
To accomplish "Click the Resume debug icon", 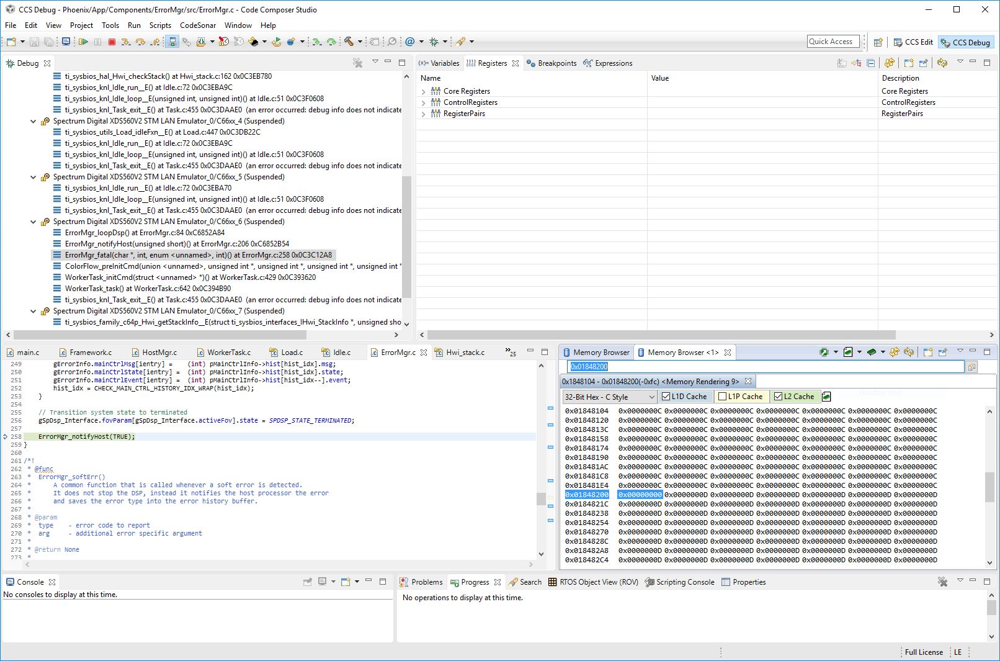I will pyautogui.click(x=83, y=42).
